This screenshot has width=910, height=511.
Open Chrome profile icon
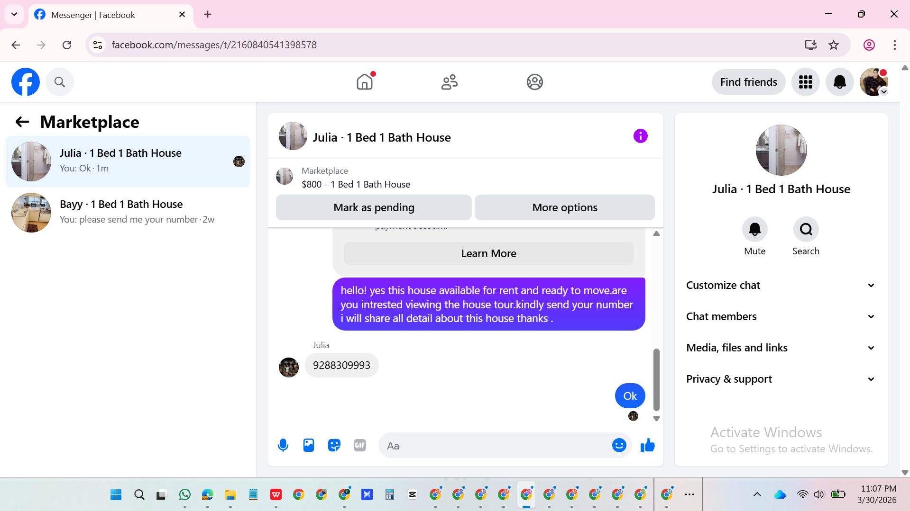(869, 45)
